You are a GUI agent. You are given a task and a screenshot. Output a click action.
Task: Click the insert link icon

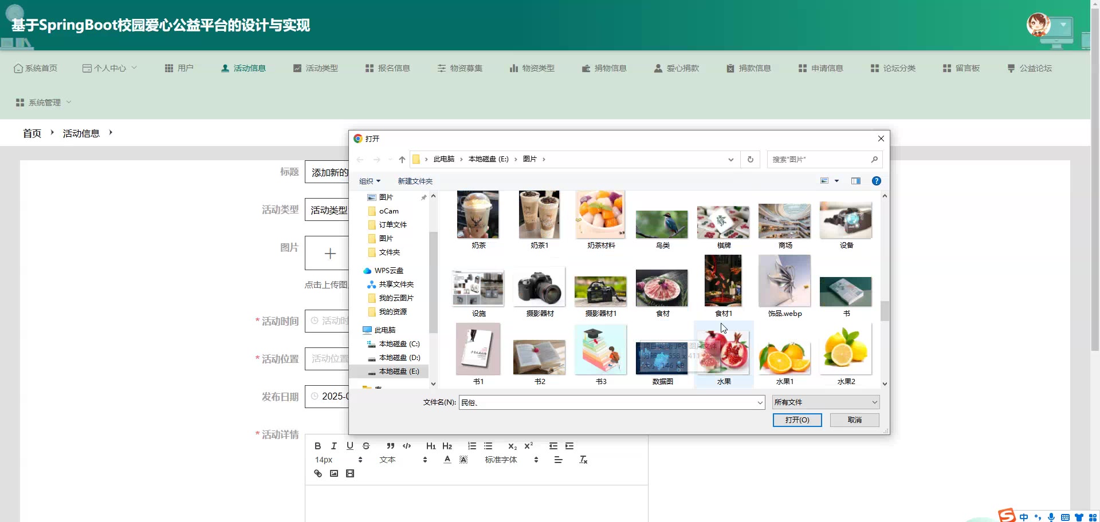(x=318, y=473)
